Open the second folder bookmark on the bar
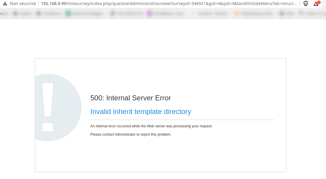The height and width of the screenshot is (179, 326). 49,13
